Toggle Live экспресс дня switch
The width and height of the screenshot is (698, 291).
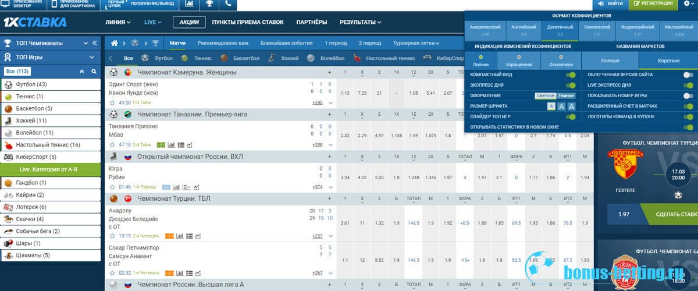[x=689, y=85]
